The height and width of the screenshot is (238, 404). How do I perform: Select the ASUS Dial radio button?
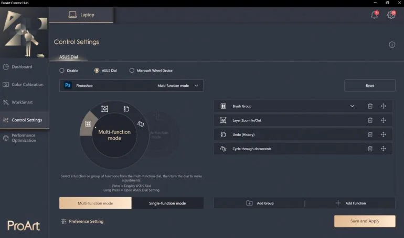97,70
